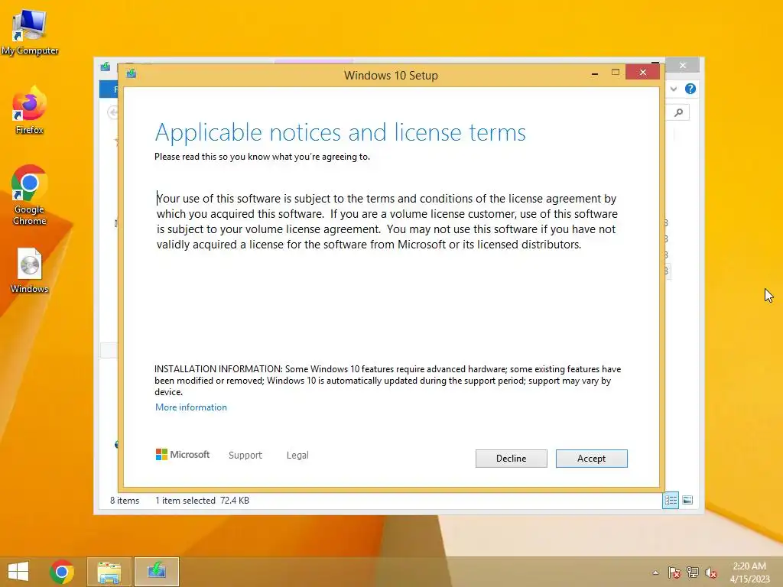The width and height of the screenshot is (783, 587).
Task: Select the Windows disc image desktop file
Action: [30, 271]
